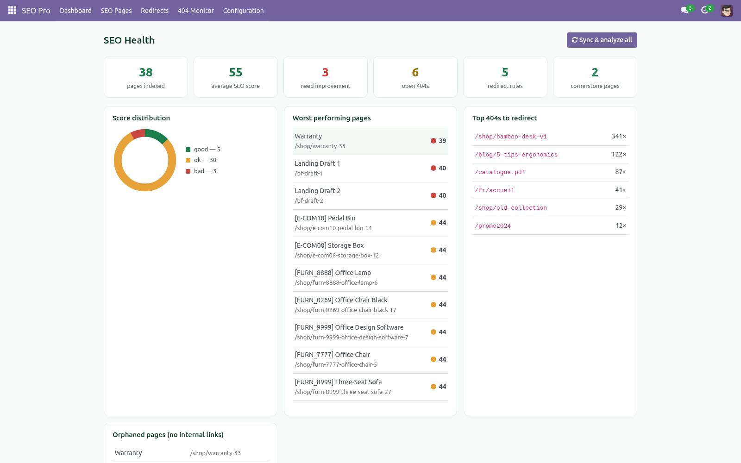Open the conversations chat icon
Image resolution: width=741 pixels, height=463 pixels.
click(x=684, y=10)
